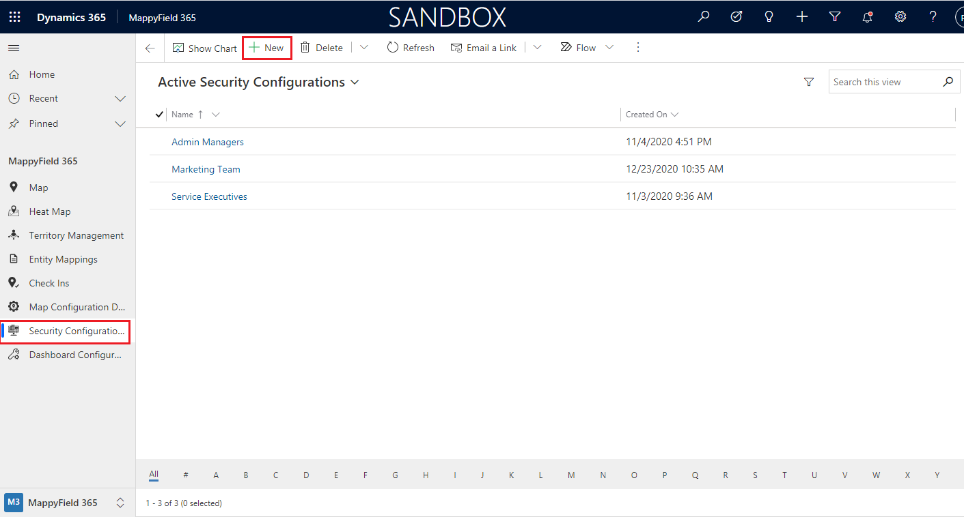This screenshot has width=964, height=517.
Task: Click Show Chart button
Action: tap(204, 48)
